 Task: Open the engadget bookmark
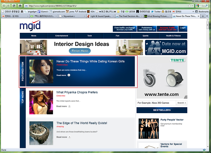pos(30,11)
